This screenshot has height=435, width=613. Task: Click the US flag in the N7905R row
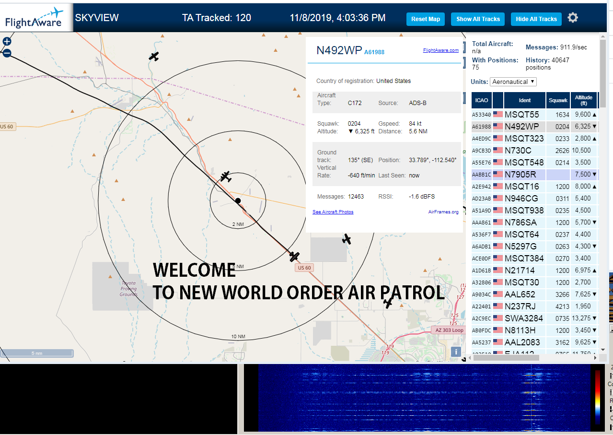[498, 175]
